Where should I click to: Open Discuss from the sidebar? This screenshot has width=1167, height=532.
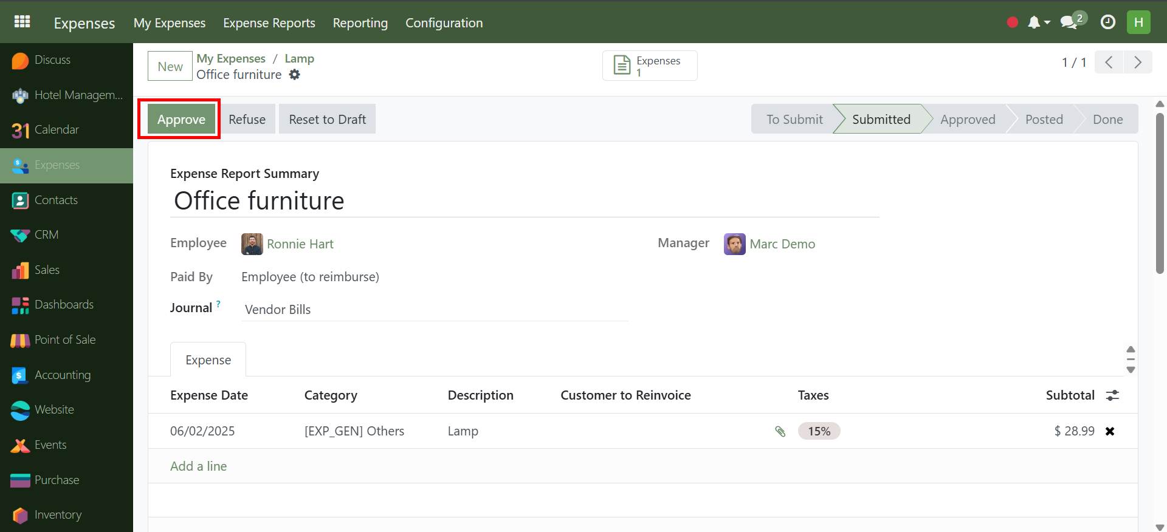(x=52, y=60)
